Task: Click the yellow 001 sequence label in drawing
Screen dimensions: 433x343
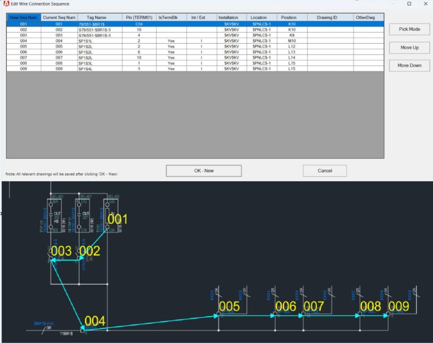Action: point(117,219)
